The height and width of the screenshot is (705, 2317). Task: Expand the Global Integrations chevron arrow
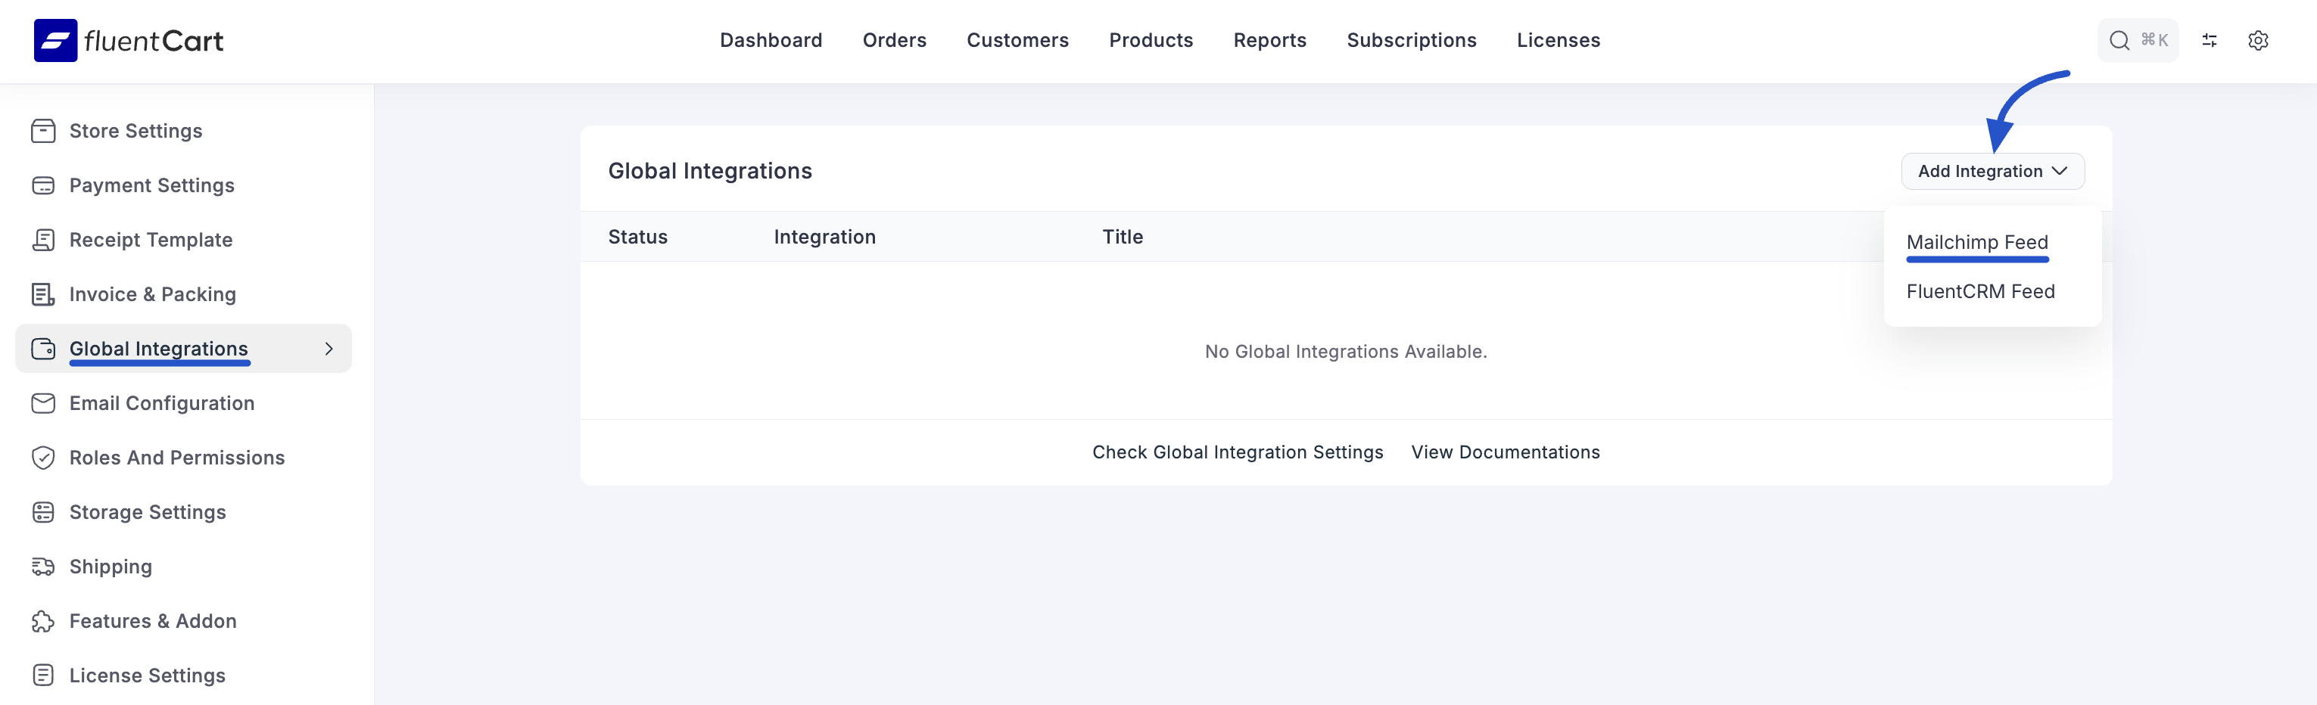coord(329,349)
